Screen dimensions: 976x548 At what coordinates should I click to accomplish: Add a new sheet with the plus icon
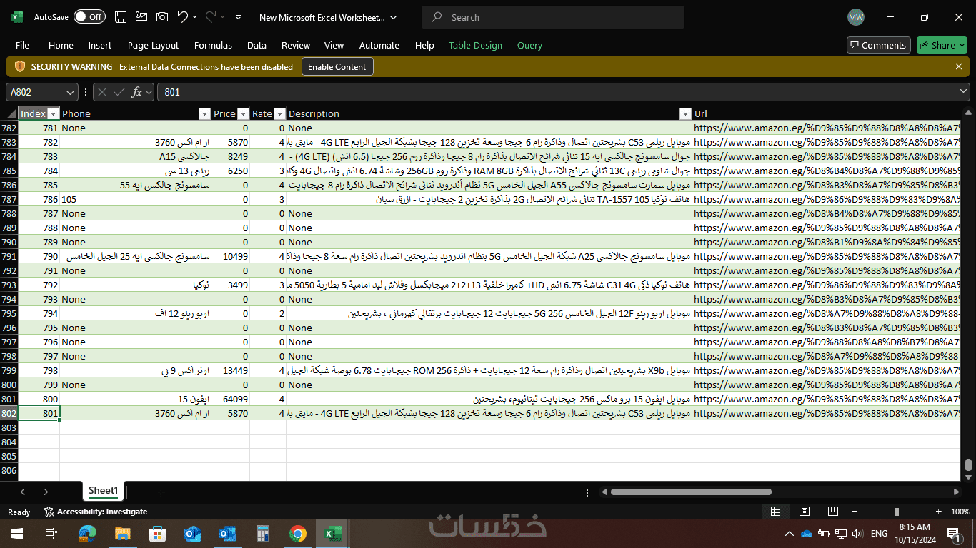pos(161,492)
